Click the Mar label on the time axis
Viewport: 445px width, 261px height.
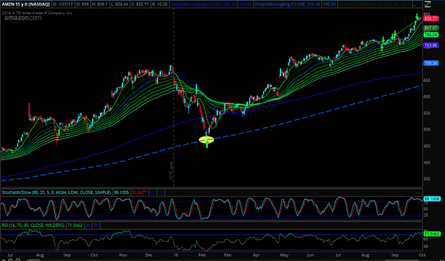pos(229,255)
